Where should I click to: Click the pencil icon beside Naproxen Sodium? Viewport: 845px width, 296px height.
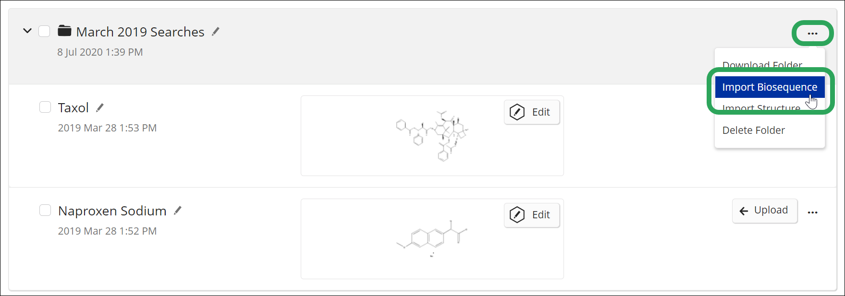pos(178,211)
